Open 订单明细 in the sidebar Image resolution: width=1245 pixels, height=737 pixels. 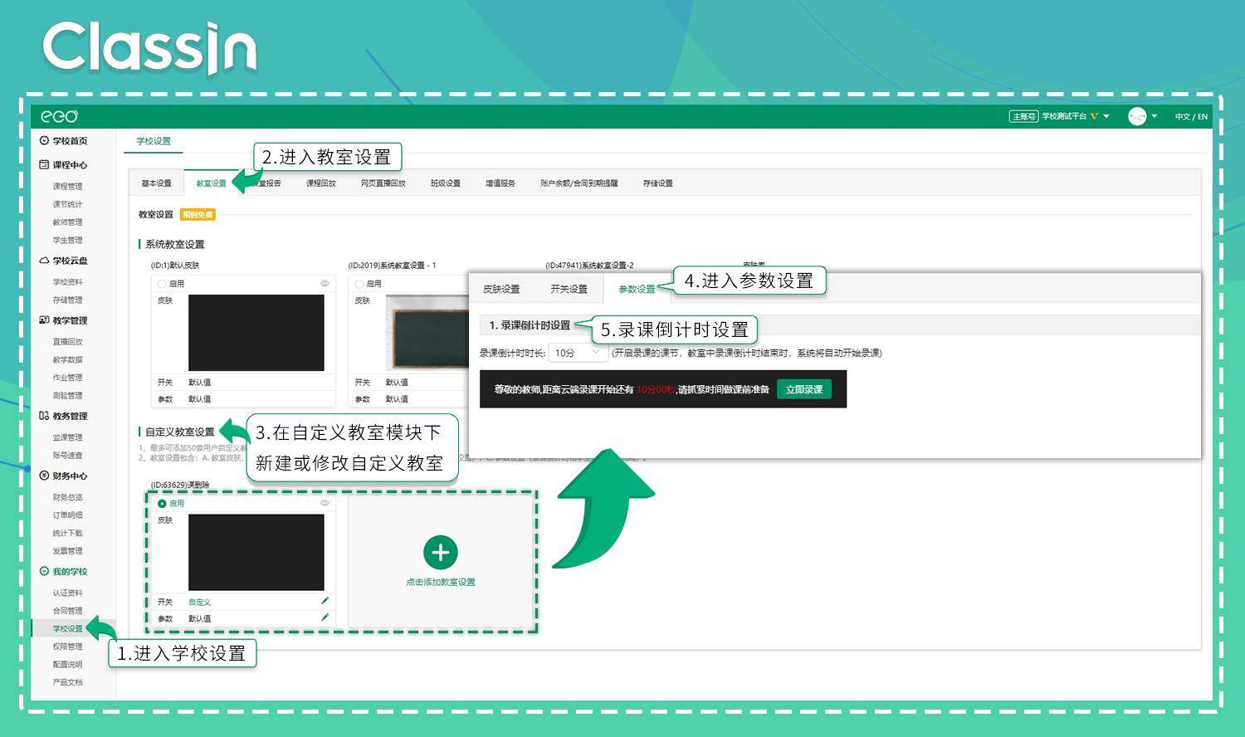[x=68, y=515]
